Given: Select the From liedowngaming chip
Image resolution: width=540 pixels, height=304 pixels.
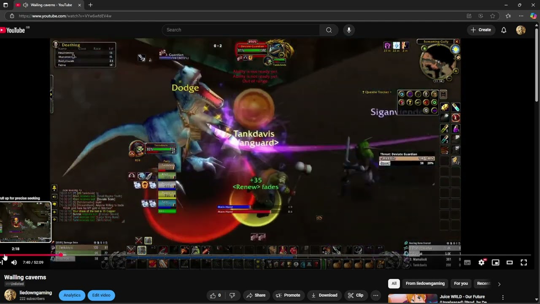Looking at the screenshot, I should coord(425,284).
